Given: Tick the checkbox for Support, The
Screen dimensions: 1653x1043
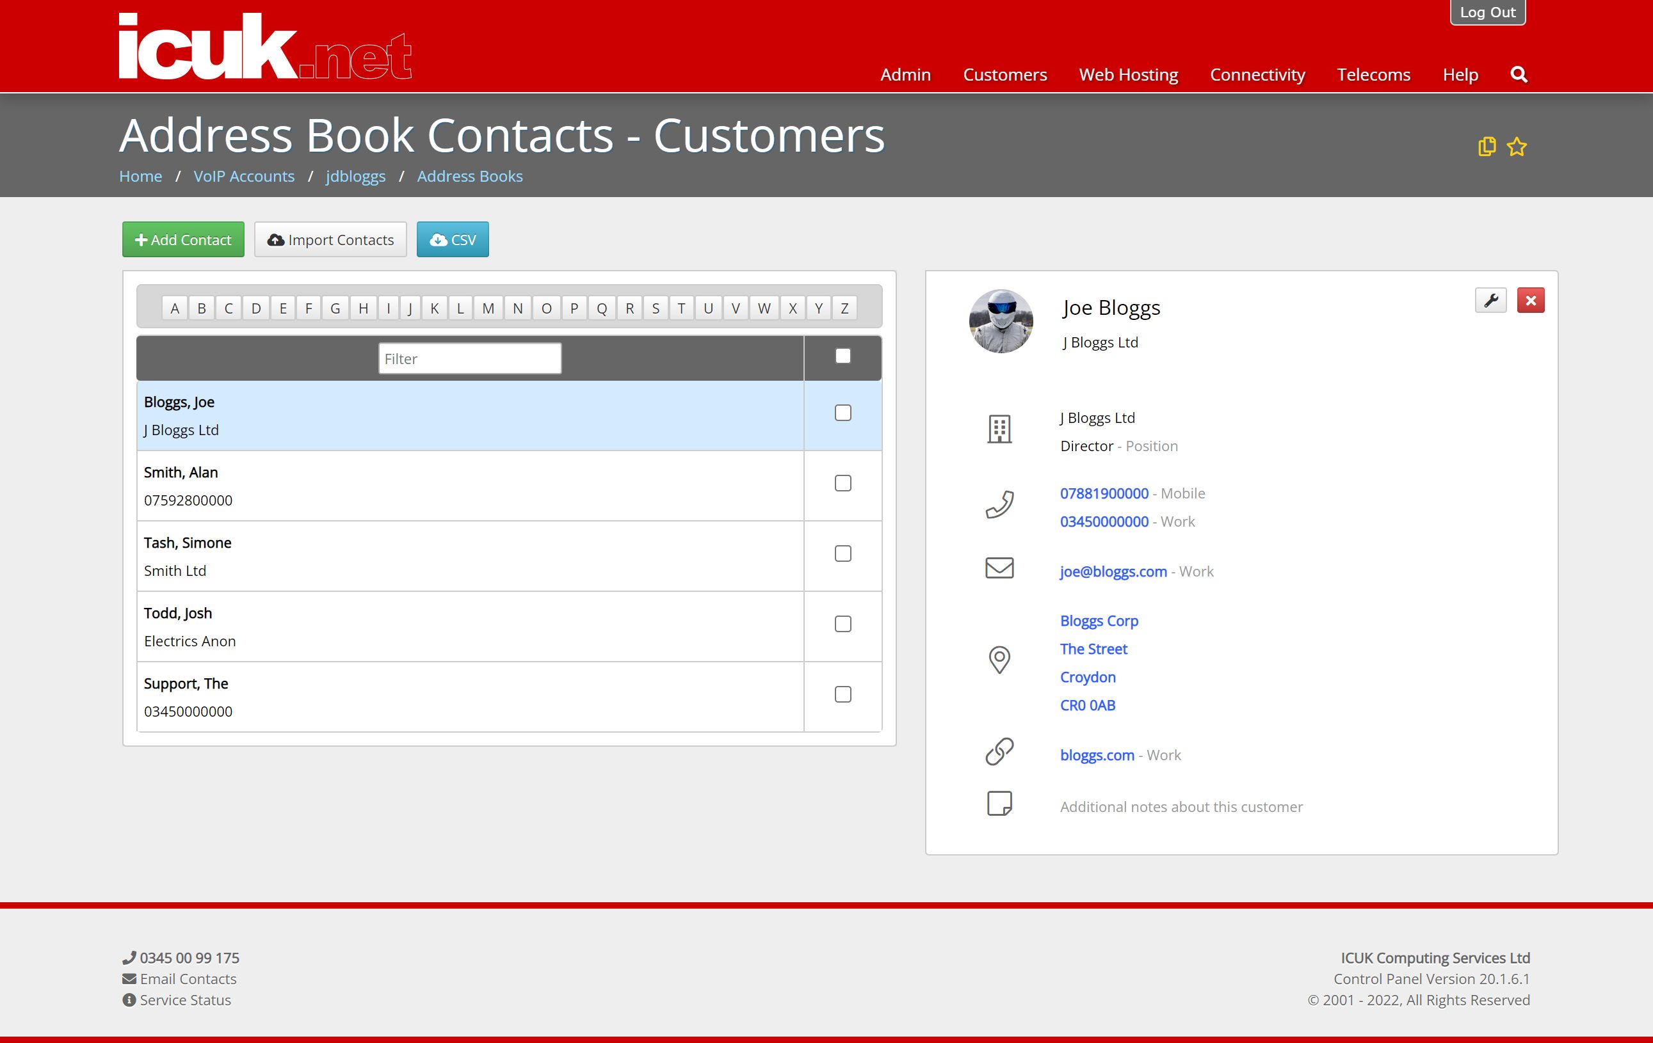Looking at the screenshot, I should tap(843, 694).
